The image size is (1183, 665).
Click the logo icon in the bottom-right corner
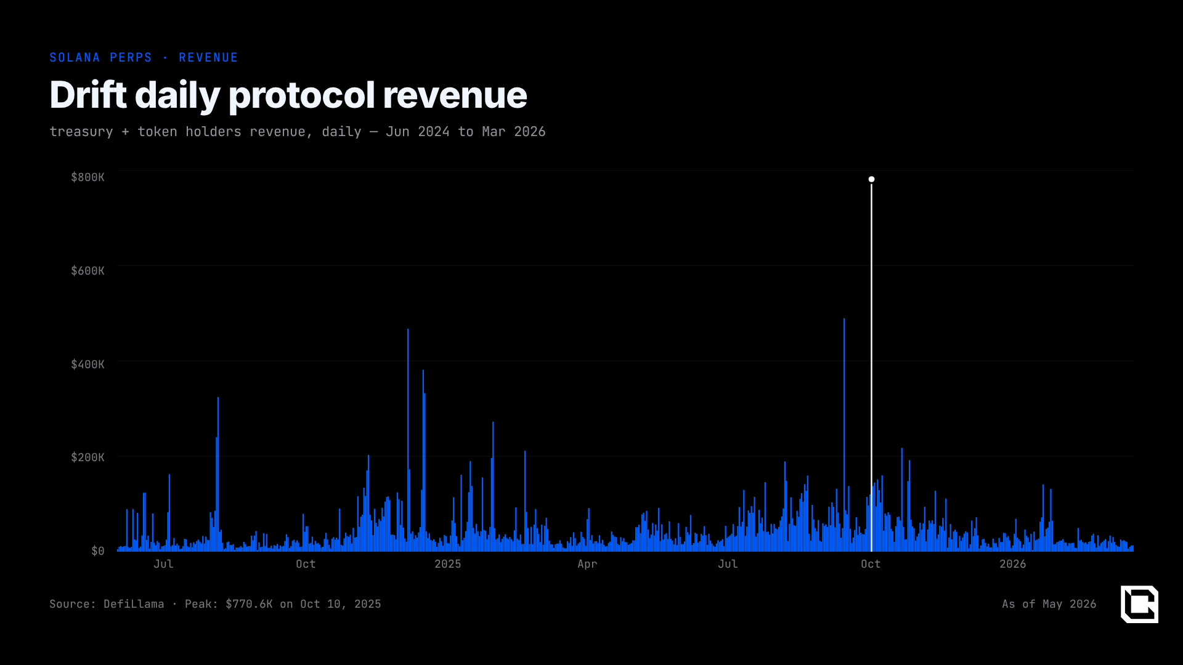pos(1139,604)
